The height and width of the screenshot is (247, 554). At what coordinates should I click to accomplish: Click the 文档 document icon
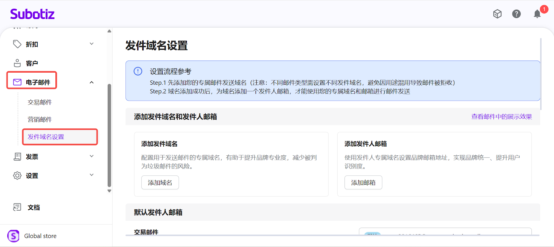click(17, 207)
